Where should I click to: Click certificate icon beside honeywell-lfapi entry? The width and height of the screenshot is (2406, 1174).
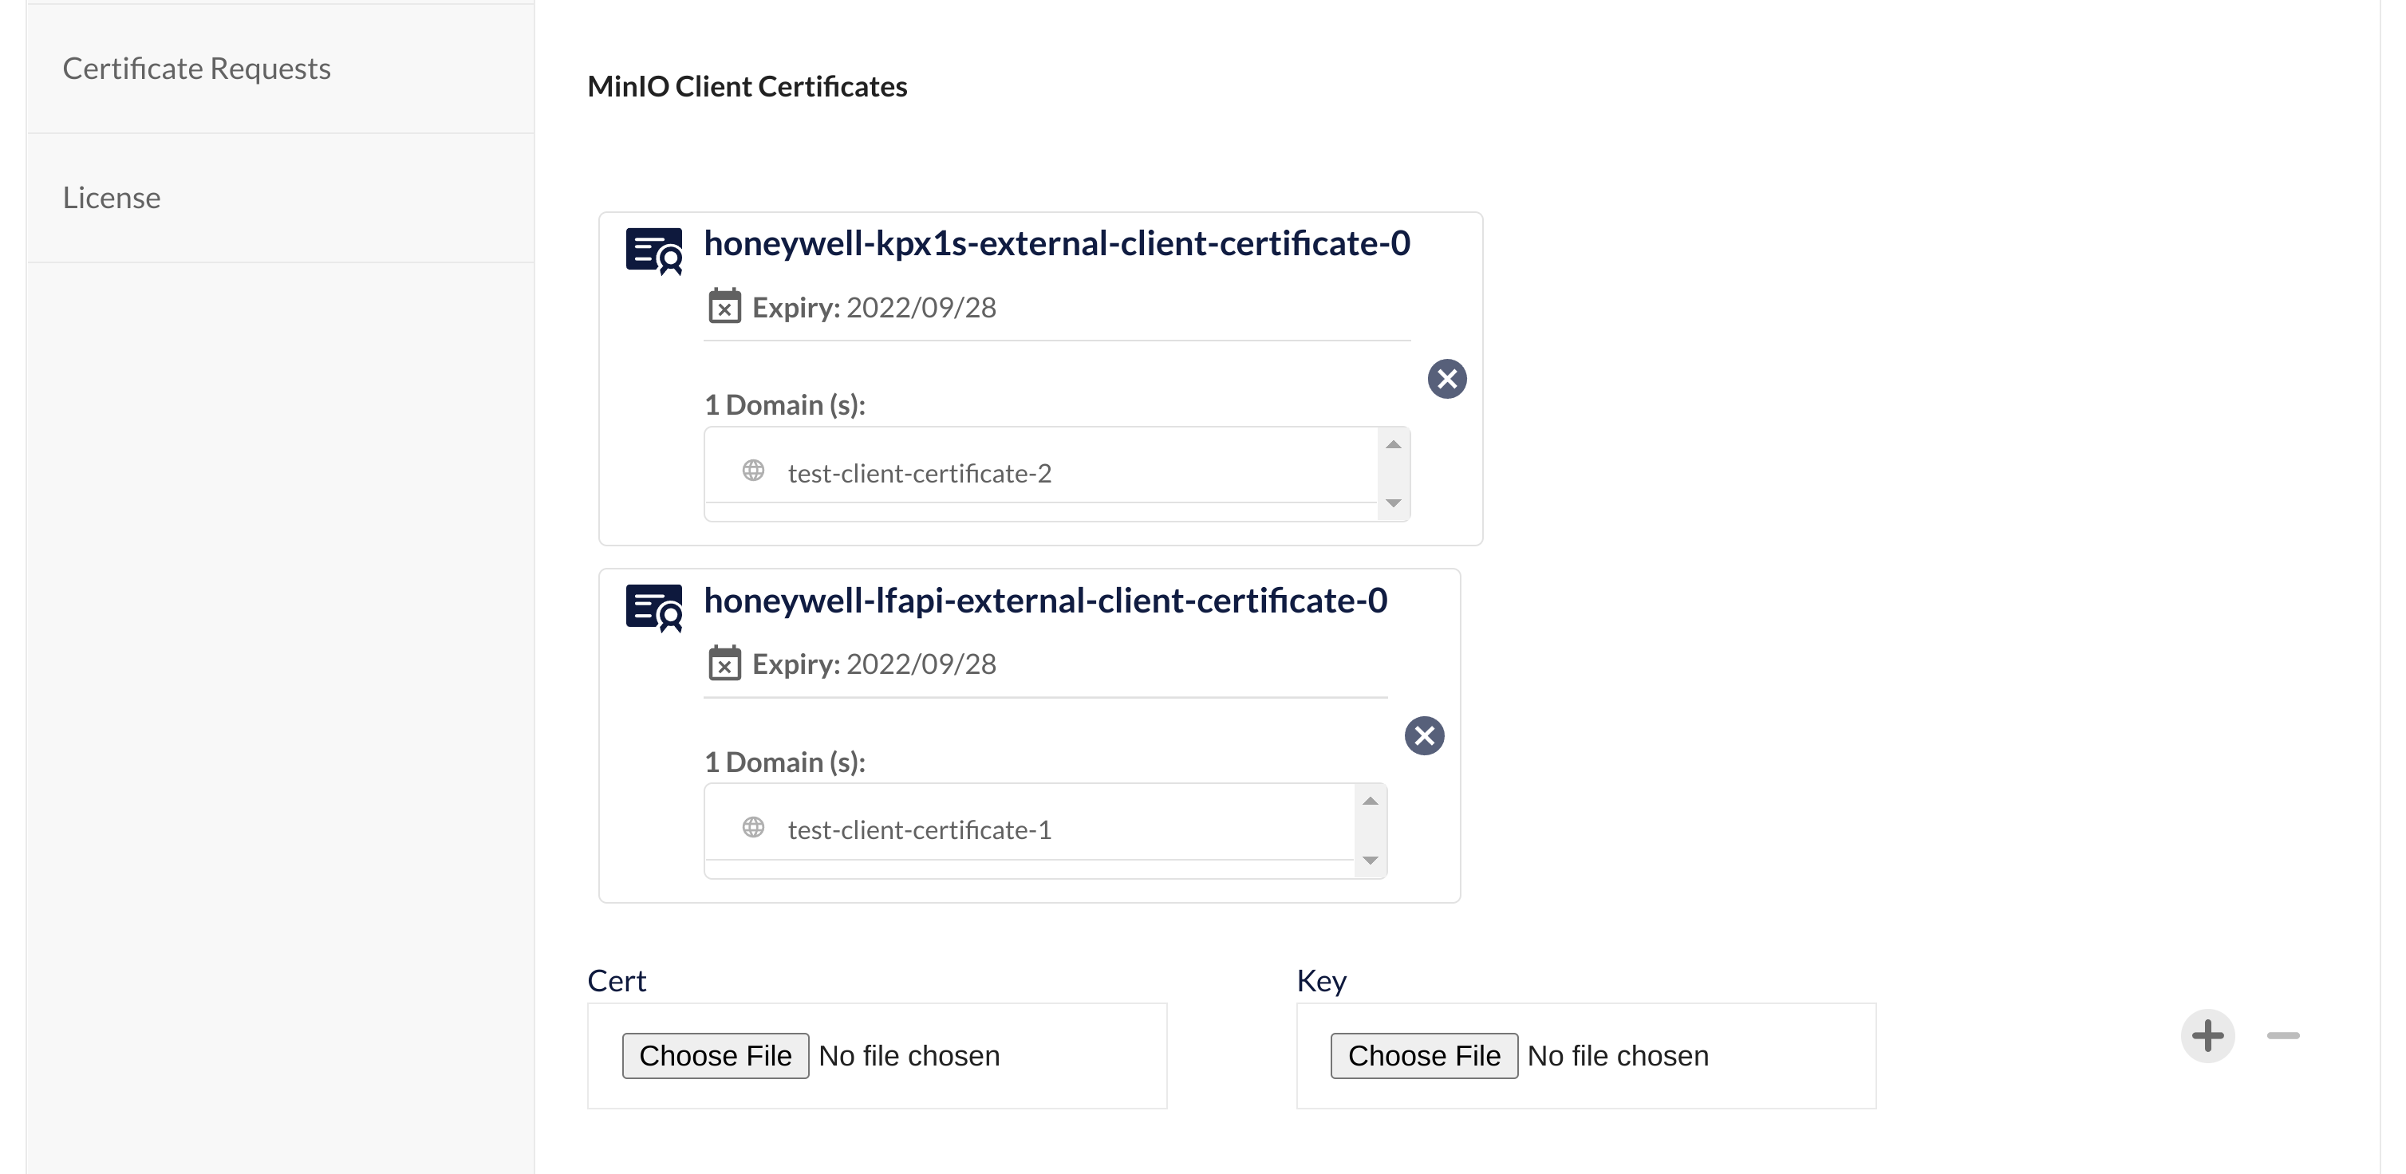654,608
